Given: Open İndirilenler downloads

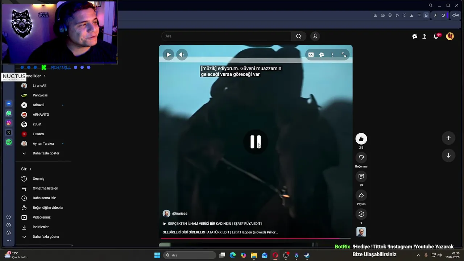Looking at the screenshot, I should 41,227.
